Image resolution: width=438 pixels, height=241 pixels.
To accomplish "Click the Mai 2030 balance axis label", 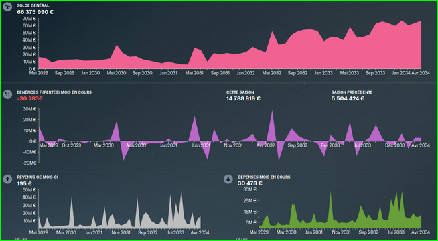I will point(117,73).
